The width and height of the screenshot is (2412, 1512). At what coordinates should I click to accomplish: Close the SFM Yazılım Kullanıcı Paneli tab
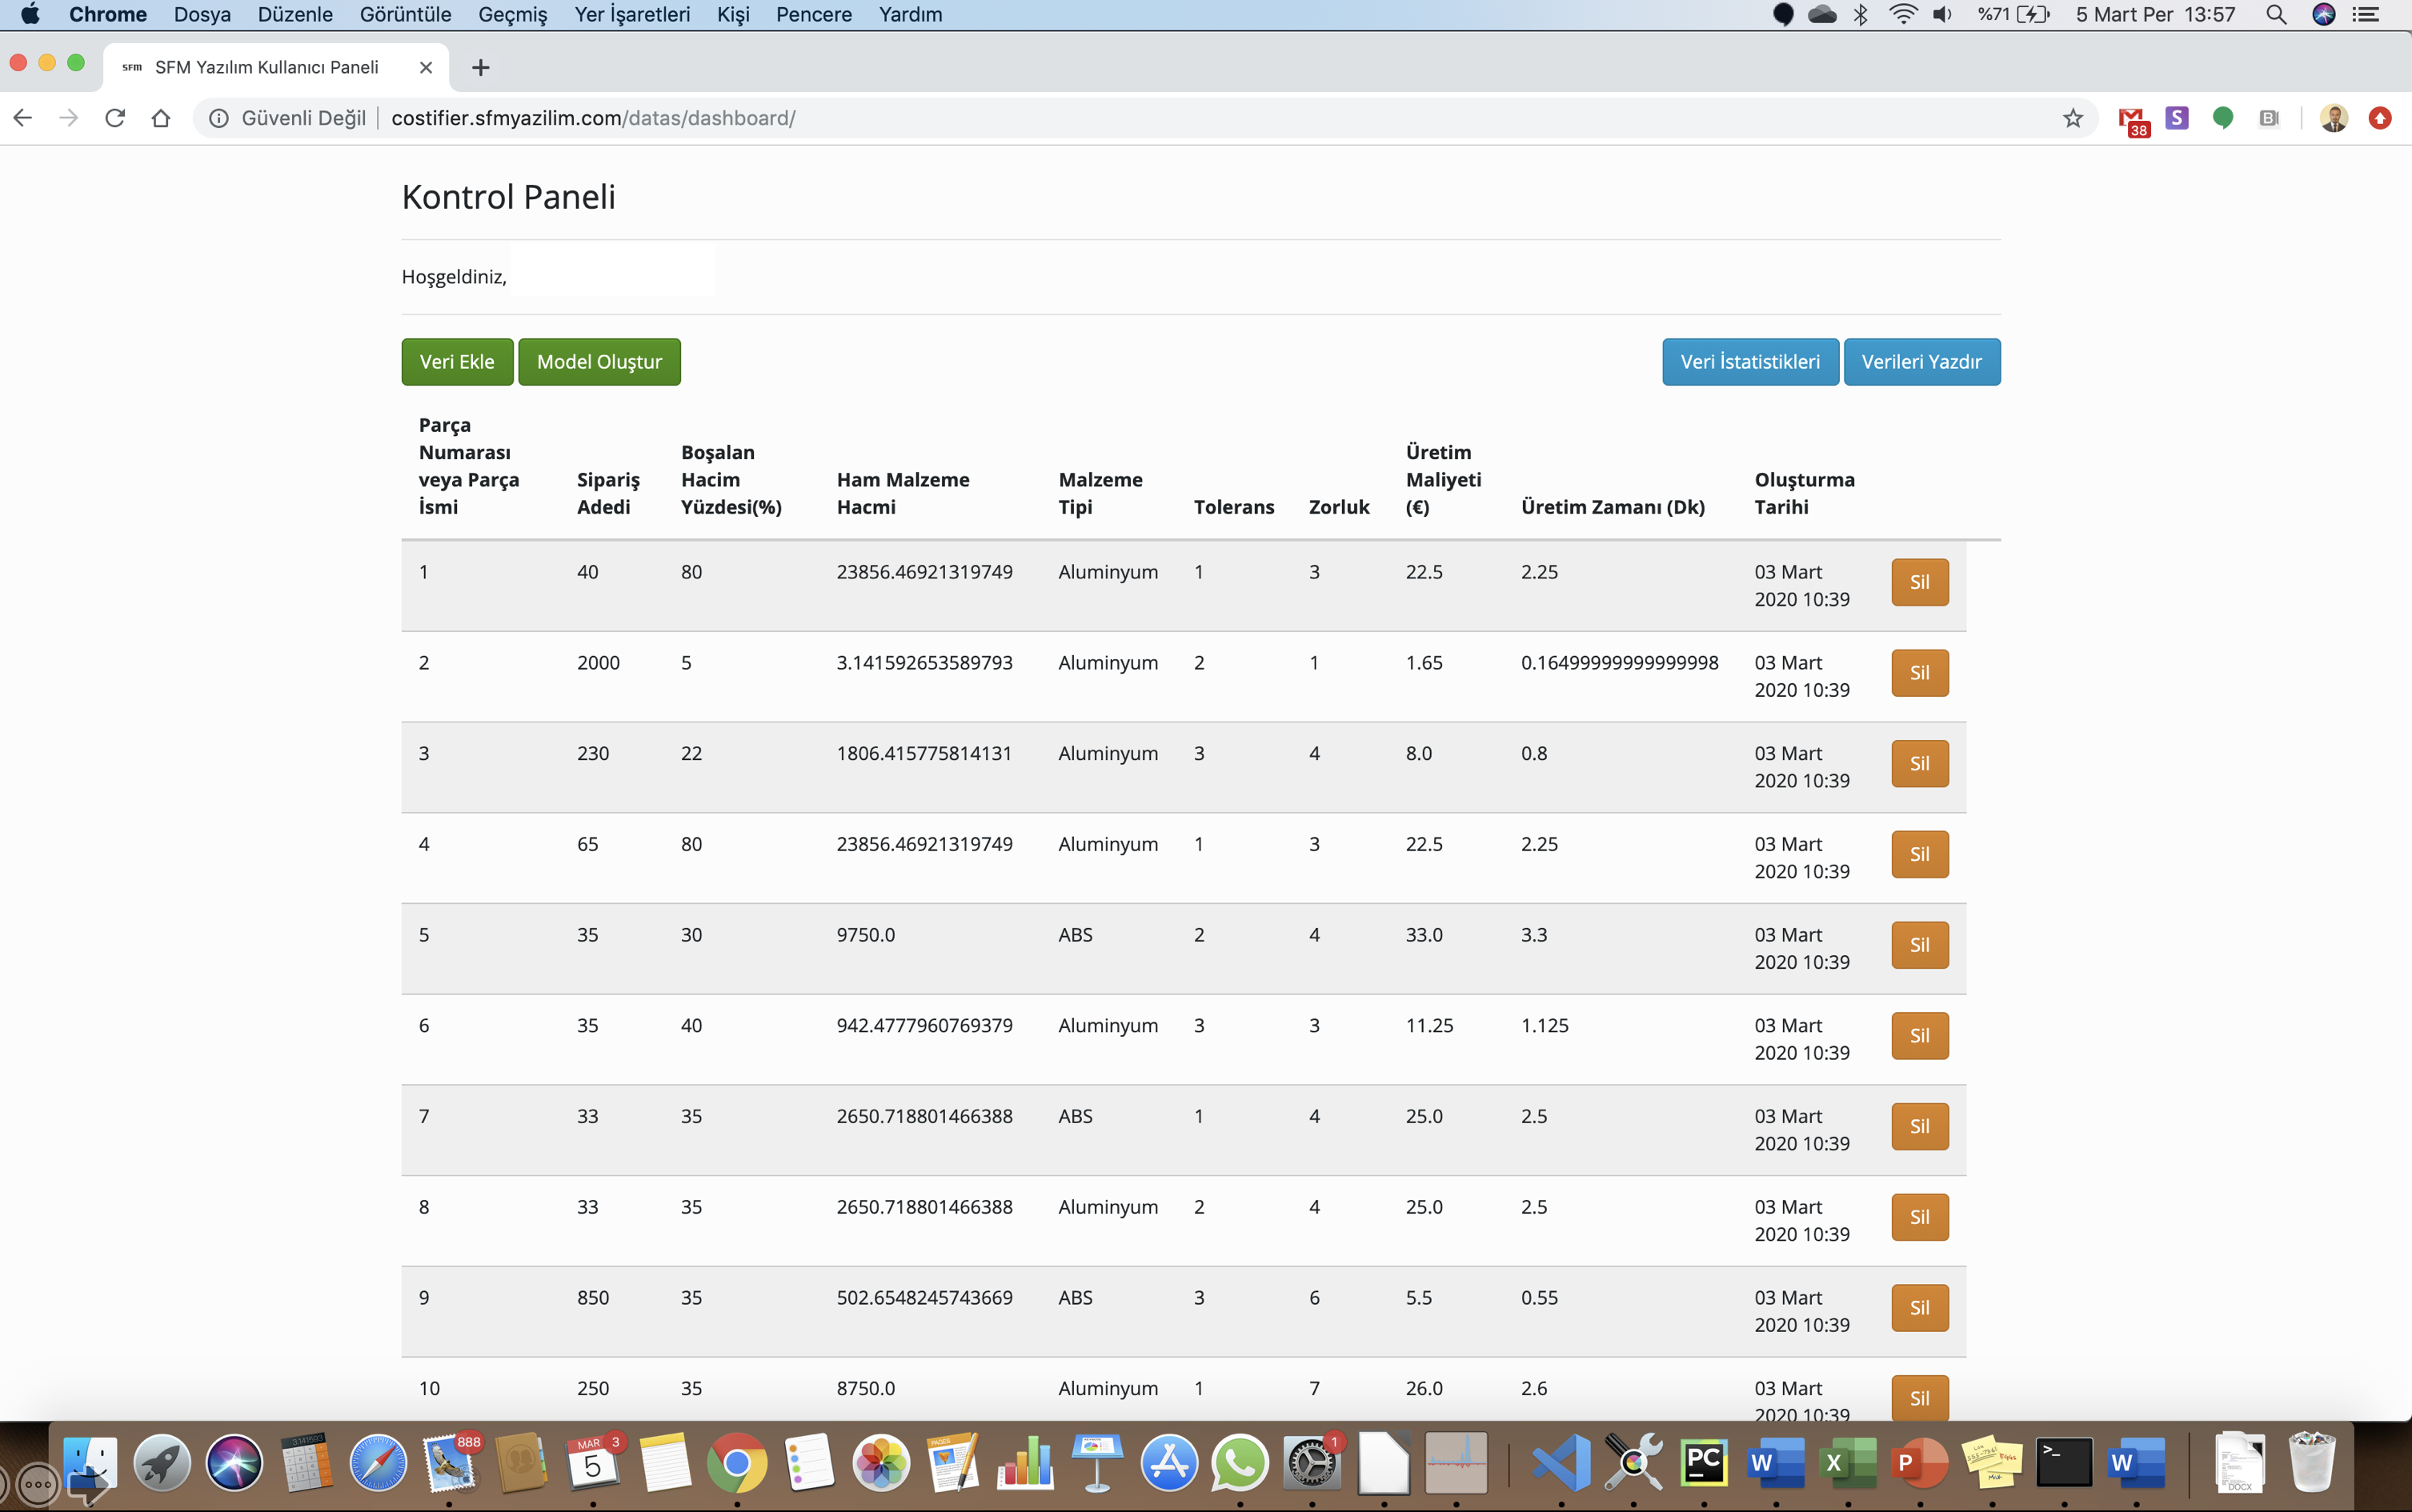pos(427,67)
